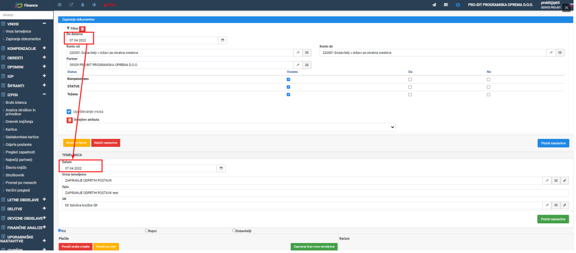Expand the ŠIFRANTI sidebar section

tap(44, 85)
